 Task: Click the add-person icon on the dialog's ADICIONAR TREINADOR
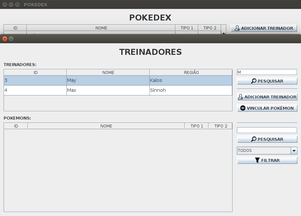(240, 97)
